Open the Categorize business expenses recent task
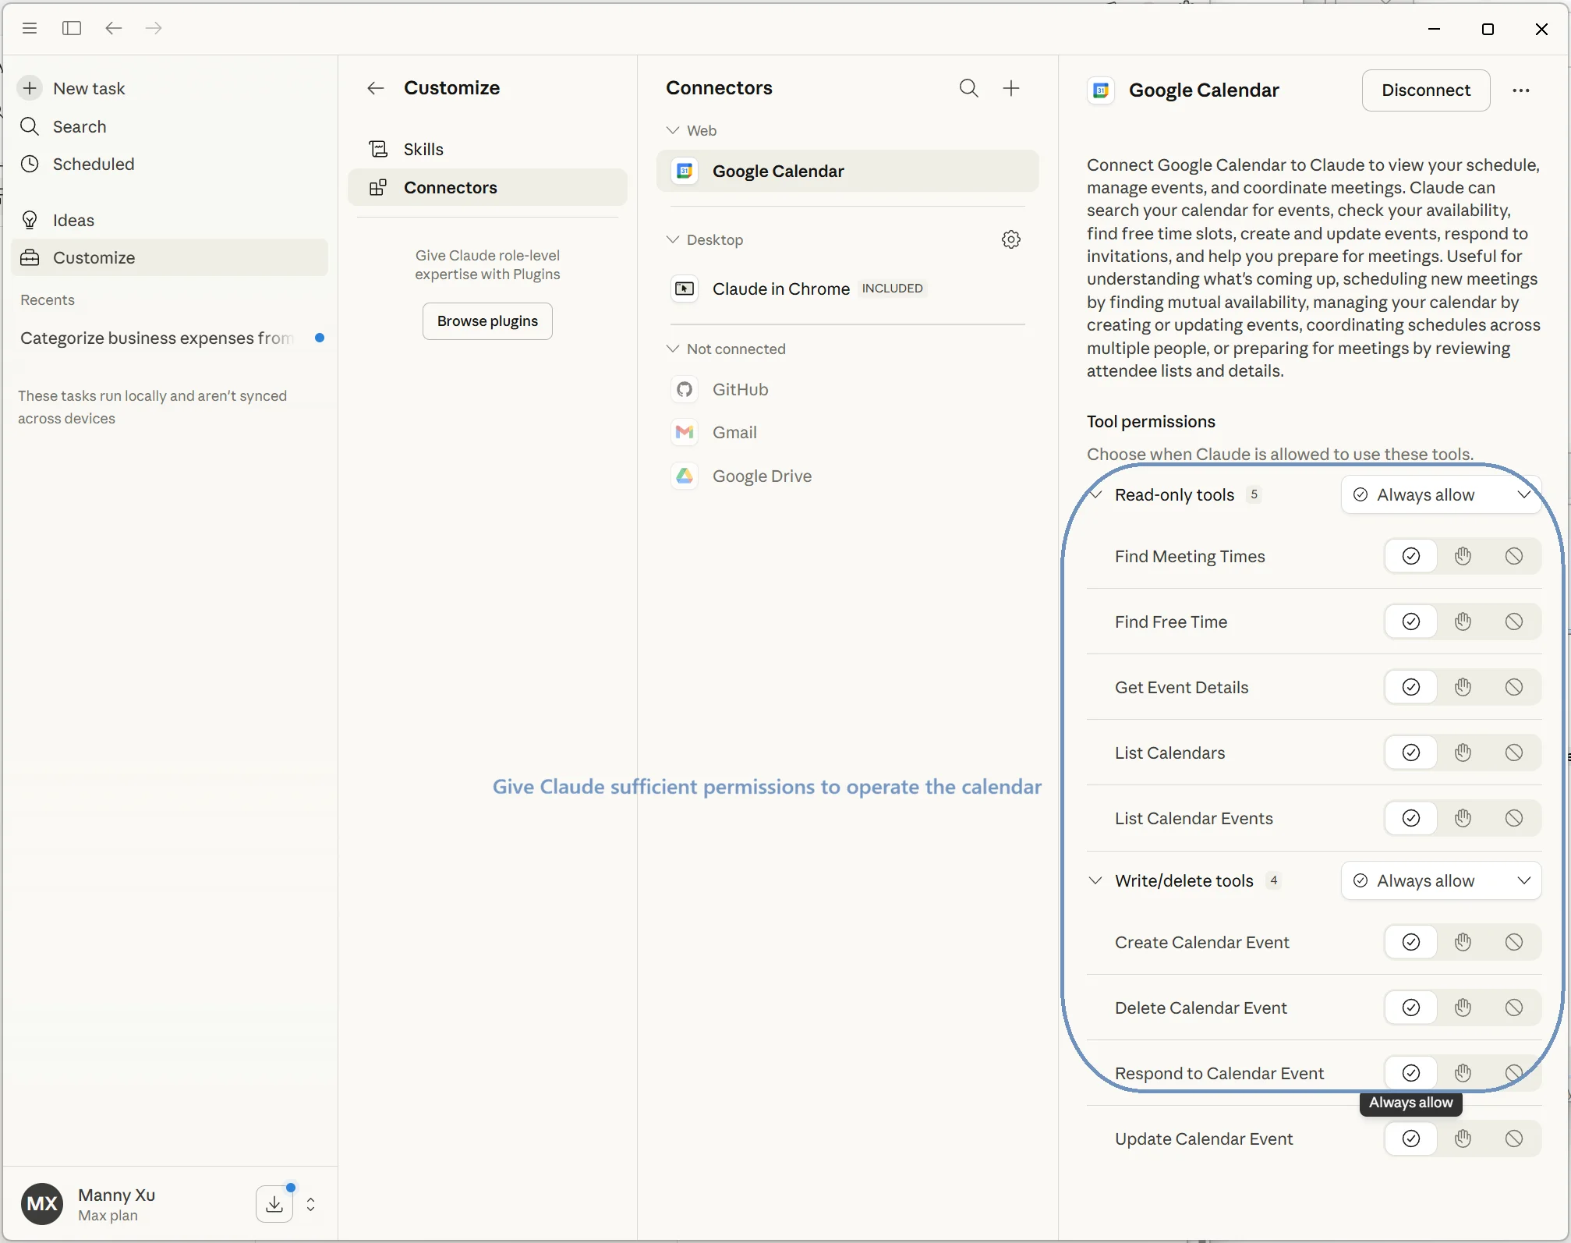 (x=155, y=338)
